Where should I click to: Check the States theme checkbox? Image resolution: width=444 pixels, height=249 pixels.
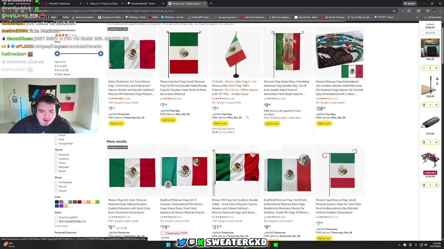tap(56, 163)
